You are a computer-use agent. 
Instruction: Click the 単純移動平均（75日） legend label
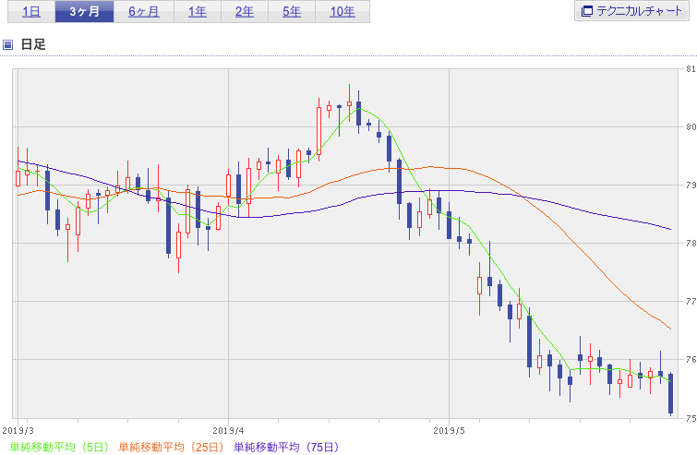(x=286, y=447)
